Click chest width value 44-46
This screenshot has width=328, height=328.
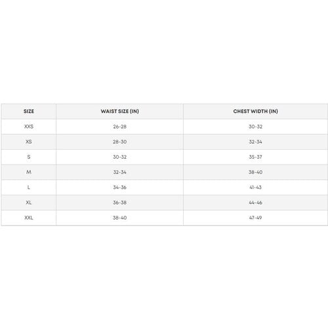tap(255, 203)
